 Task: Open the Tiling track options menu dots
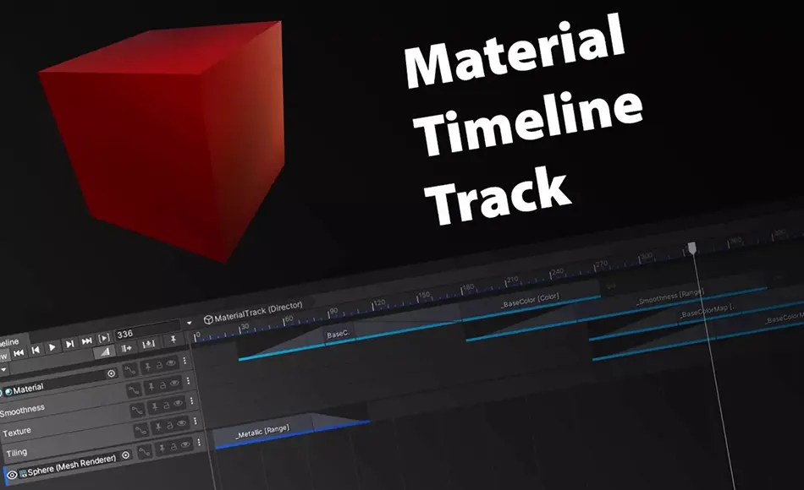click(x=195, y=422)
